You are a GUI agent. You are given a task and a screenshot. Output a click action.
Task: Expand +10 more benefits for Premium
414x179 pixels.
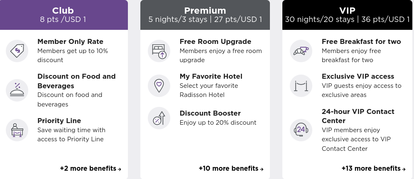[231, 169]
